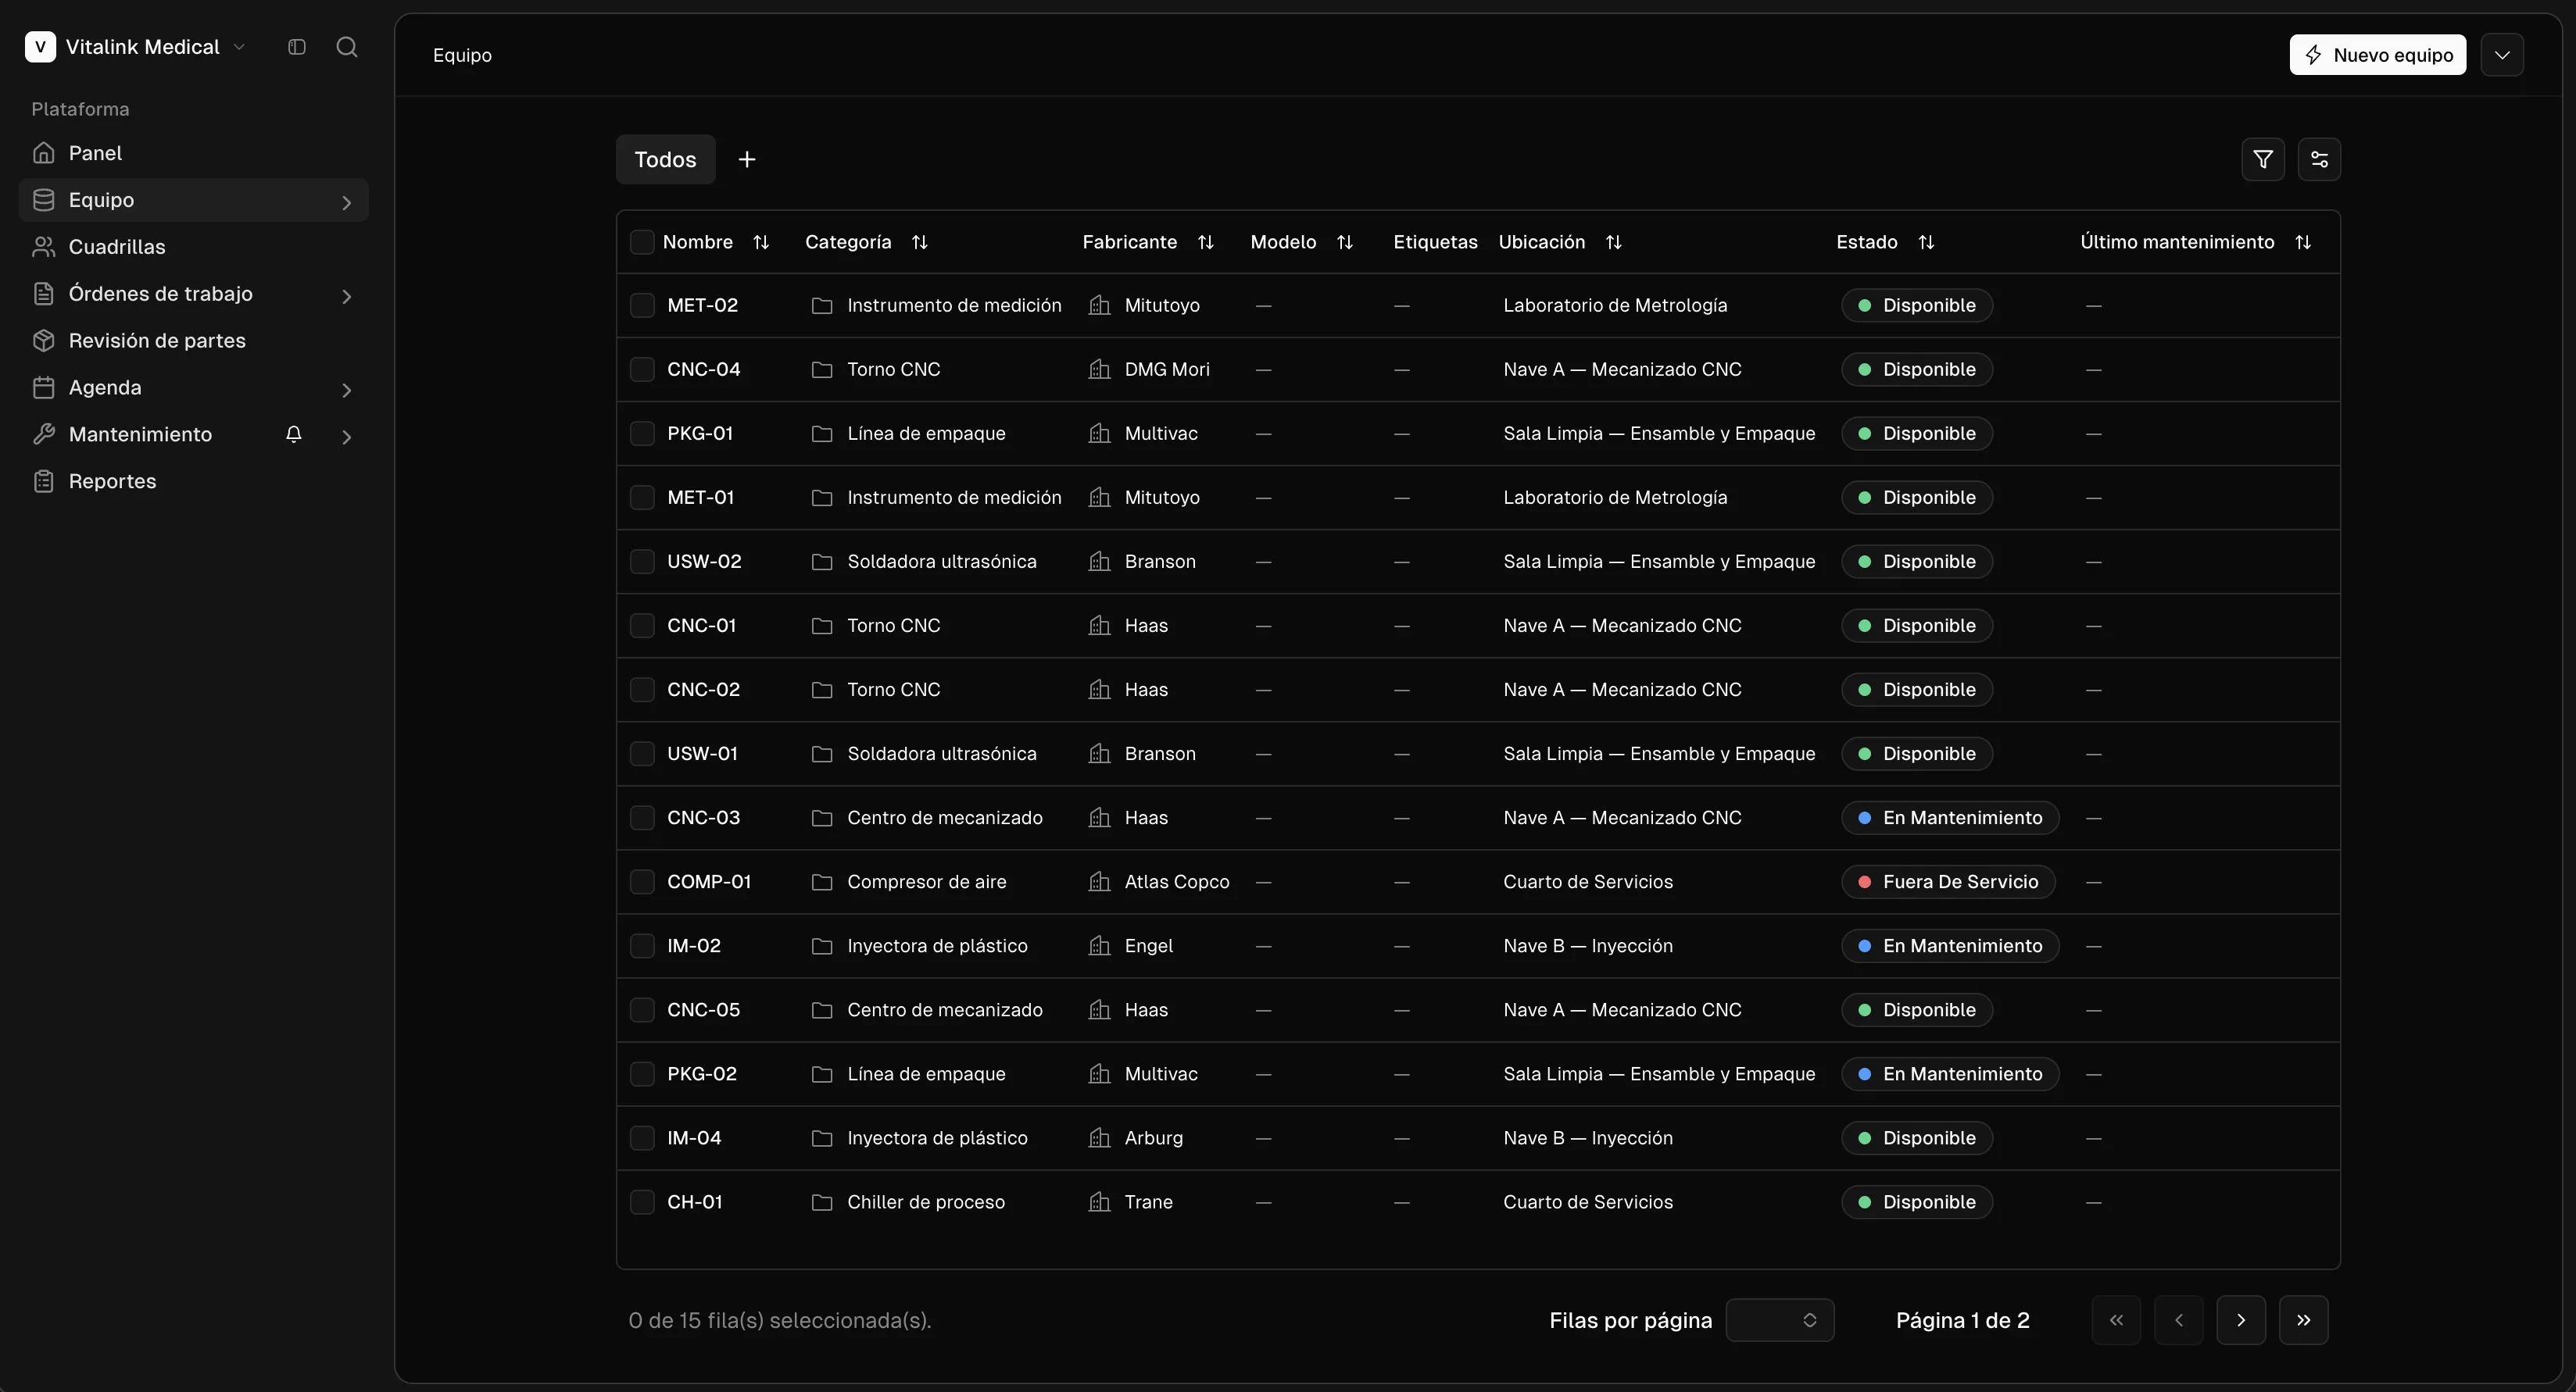This screenshot has height=1392, width=2576.
Task: Open the Cuadrillas menu item
Action: [x=194, y=247]
